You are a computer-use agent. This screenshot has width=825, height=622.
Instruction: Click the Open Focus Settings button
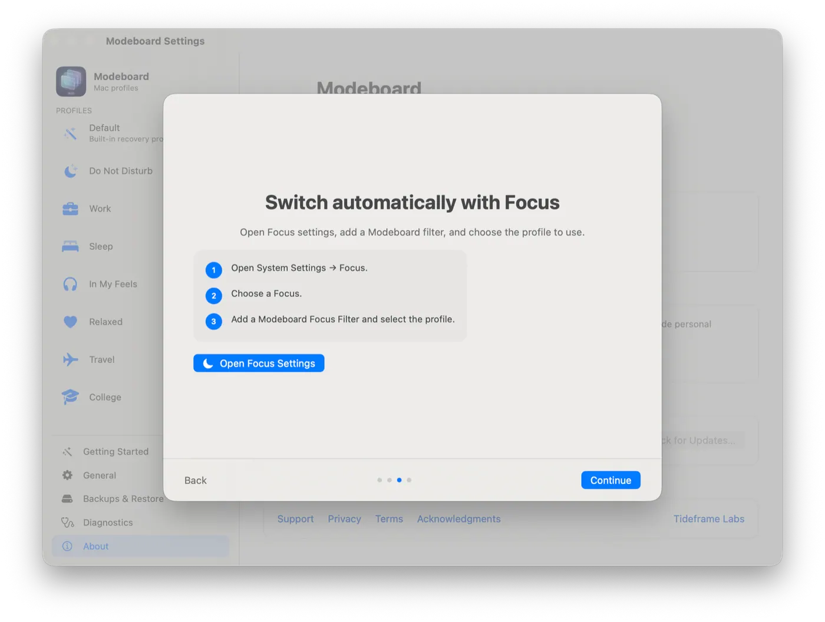click(259, 363)
